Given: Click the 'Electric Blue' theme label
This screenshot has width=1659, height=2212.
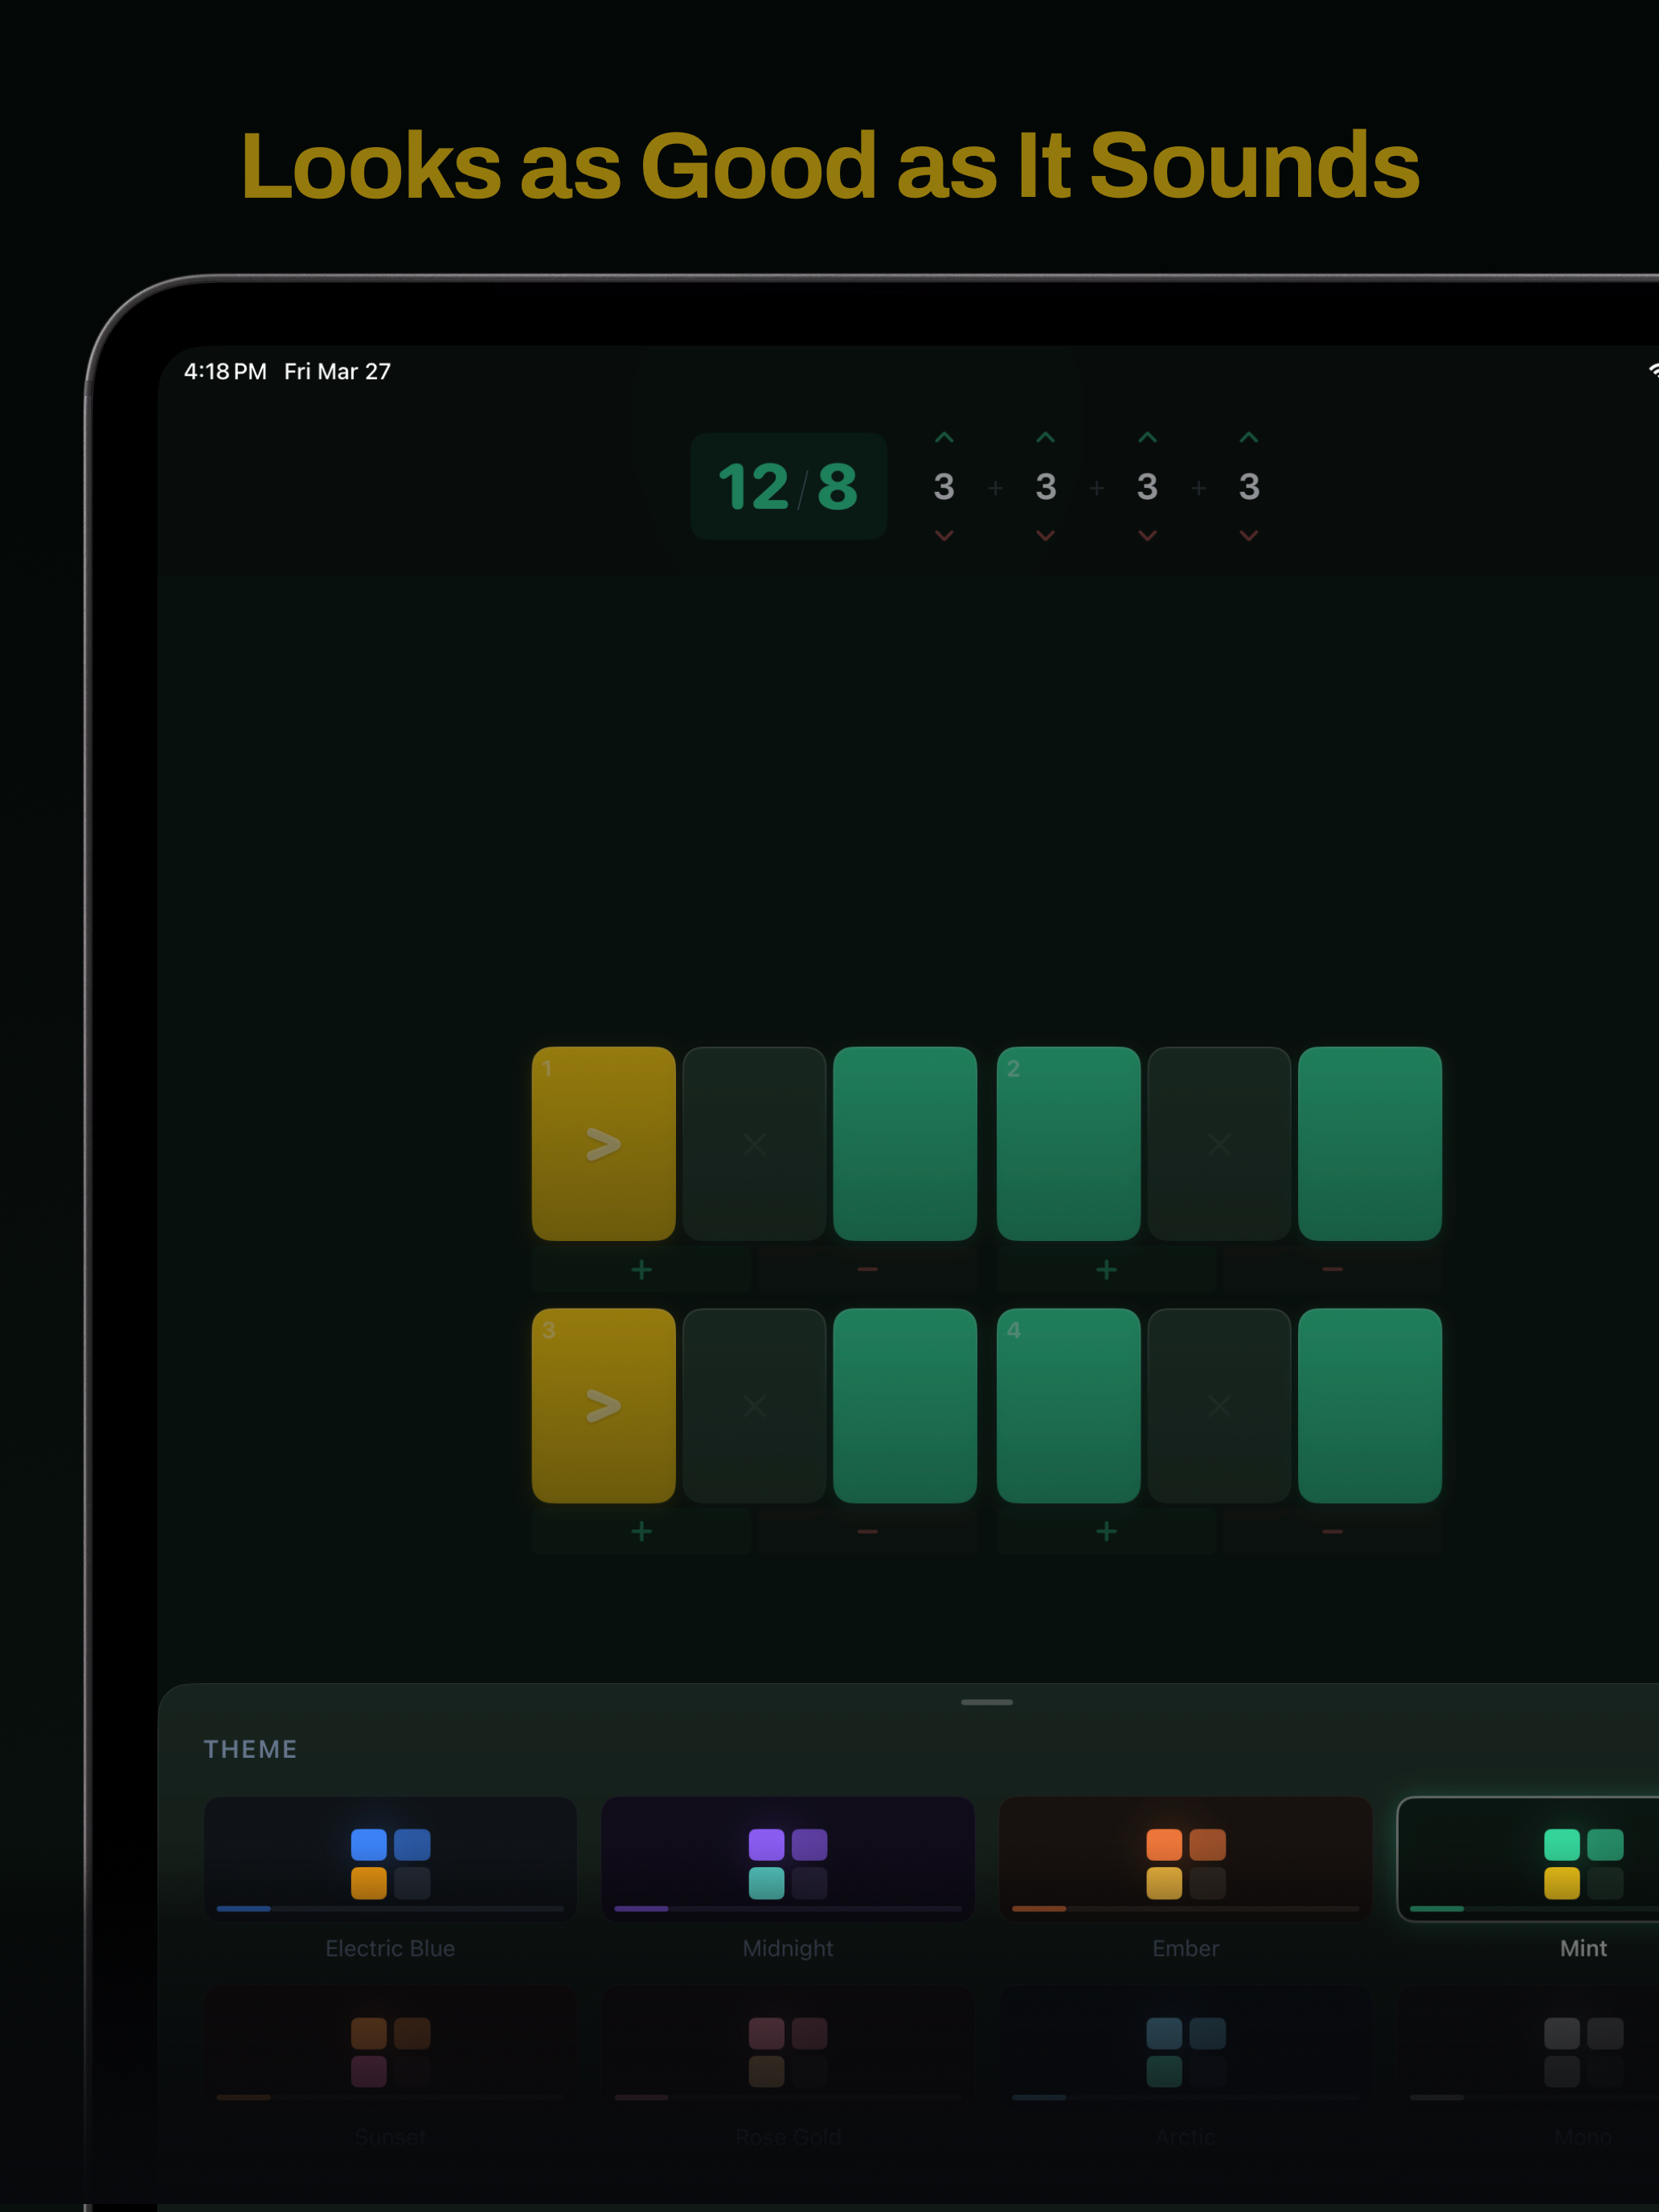Looking at the screenshot, I should click(x=390, y=1948).
